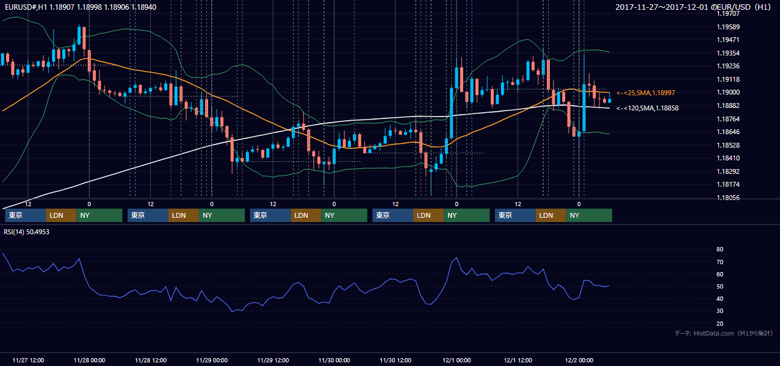Click the 11/27 12:00 date label
Screen dimensions: 780x366
click(28, 360)
